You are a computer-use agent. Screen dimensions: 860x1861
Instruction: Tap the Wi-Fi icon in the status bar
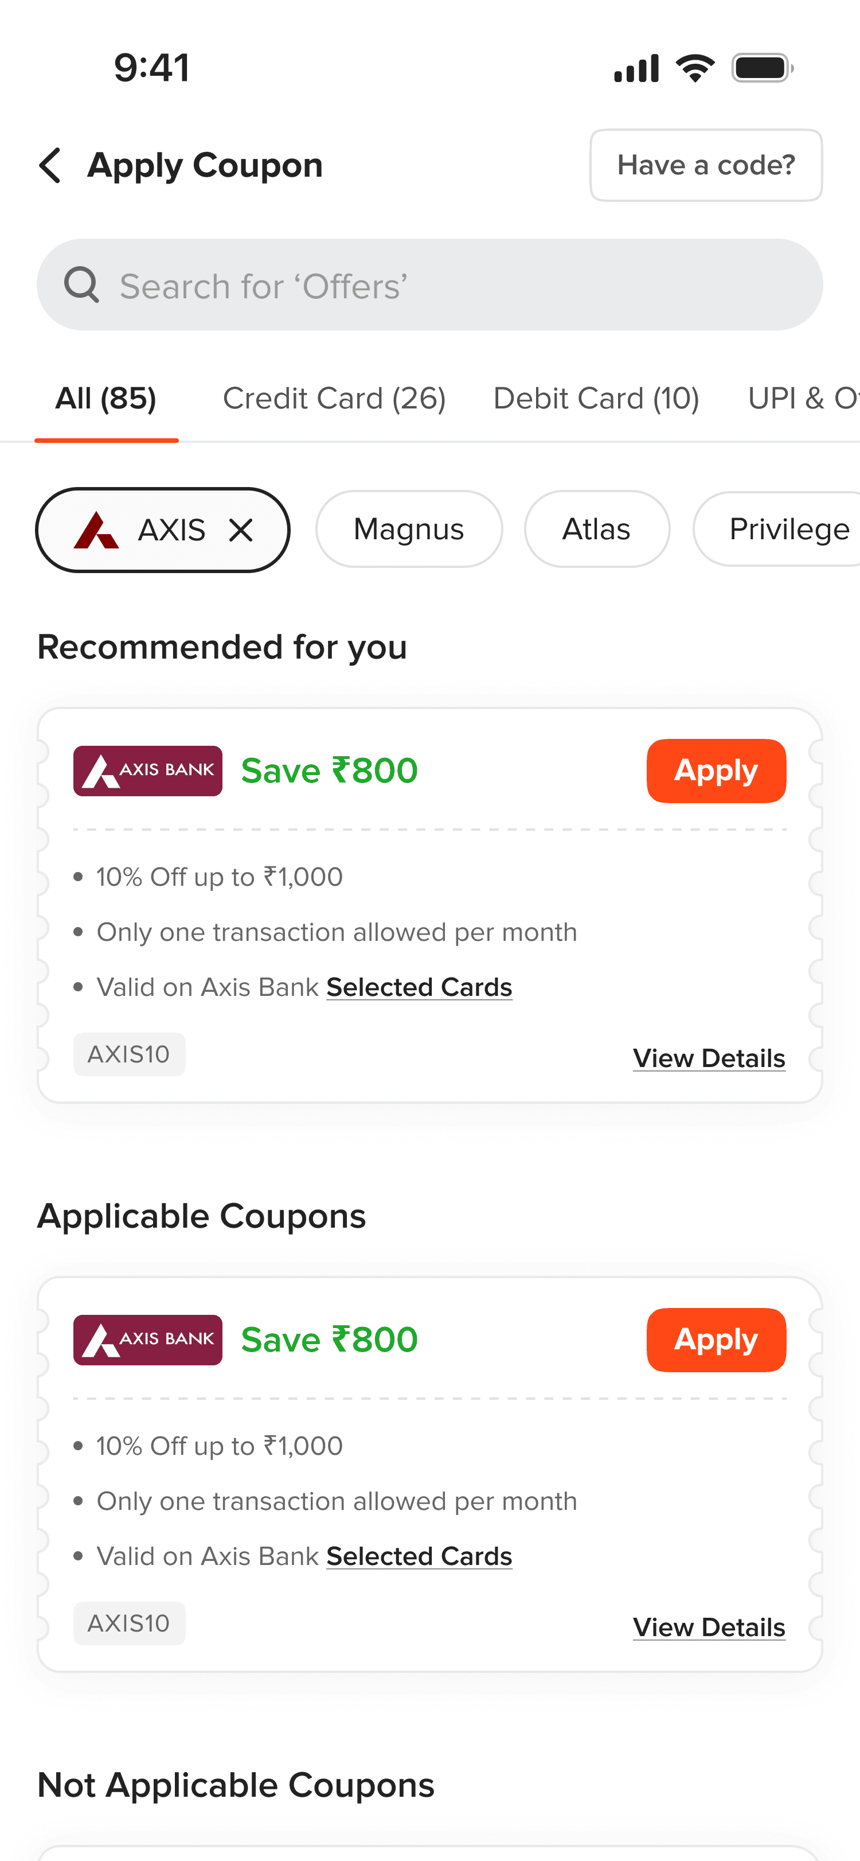695,68
